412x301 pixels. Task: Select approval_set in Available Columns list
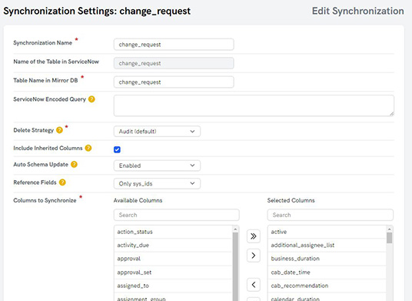pos(174,273)
